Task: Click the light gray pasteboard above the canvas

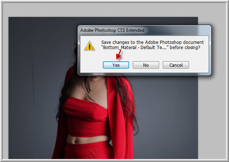Action: pyautogui.click(x=102, y=10)
